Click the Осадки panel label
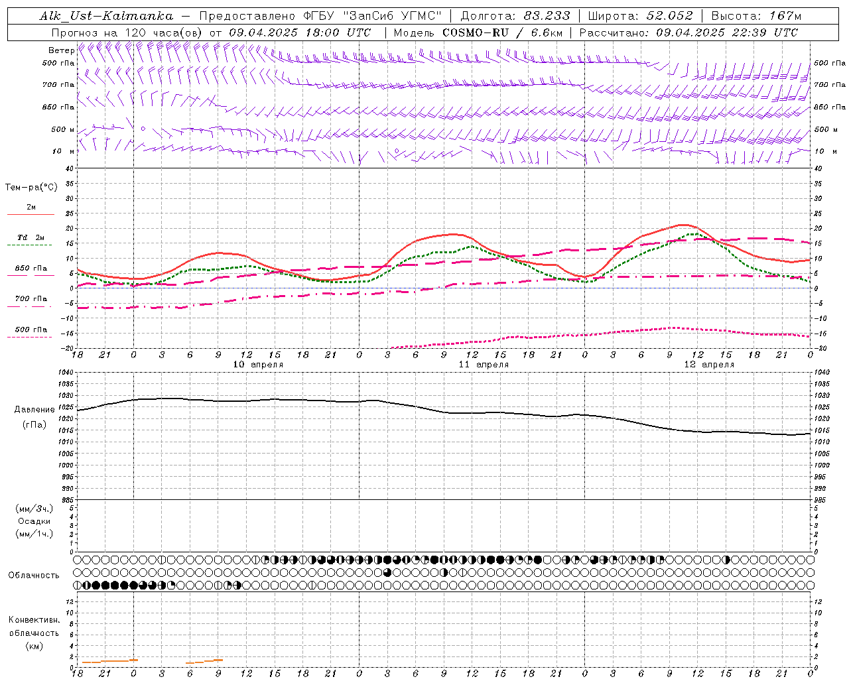This screenshot has height=679, width=849. coord(34,521)
